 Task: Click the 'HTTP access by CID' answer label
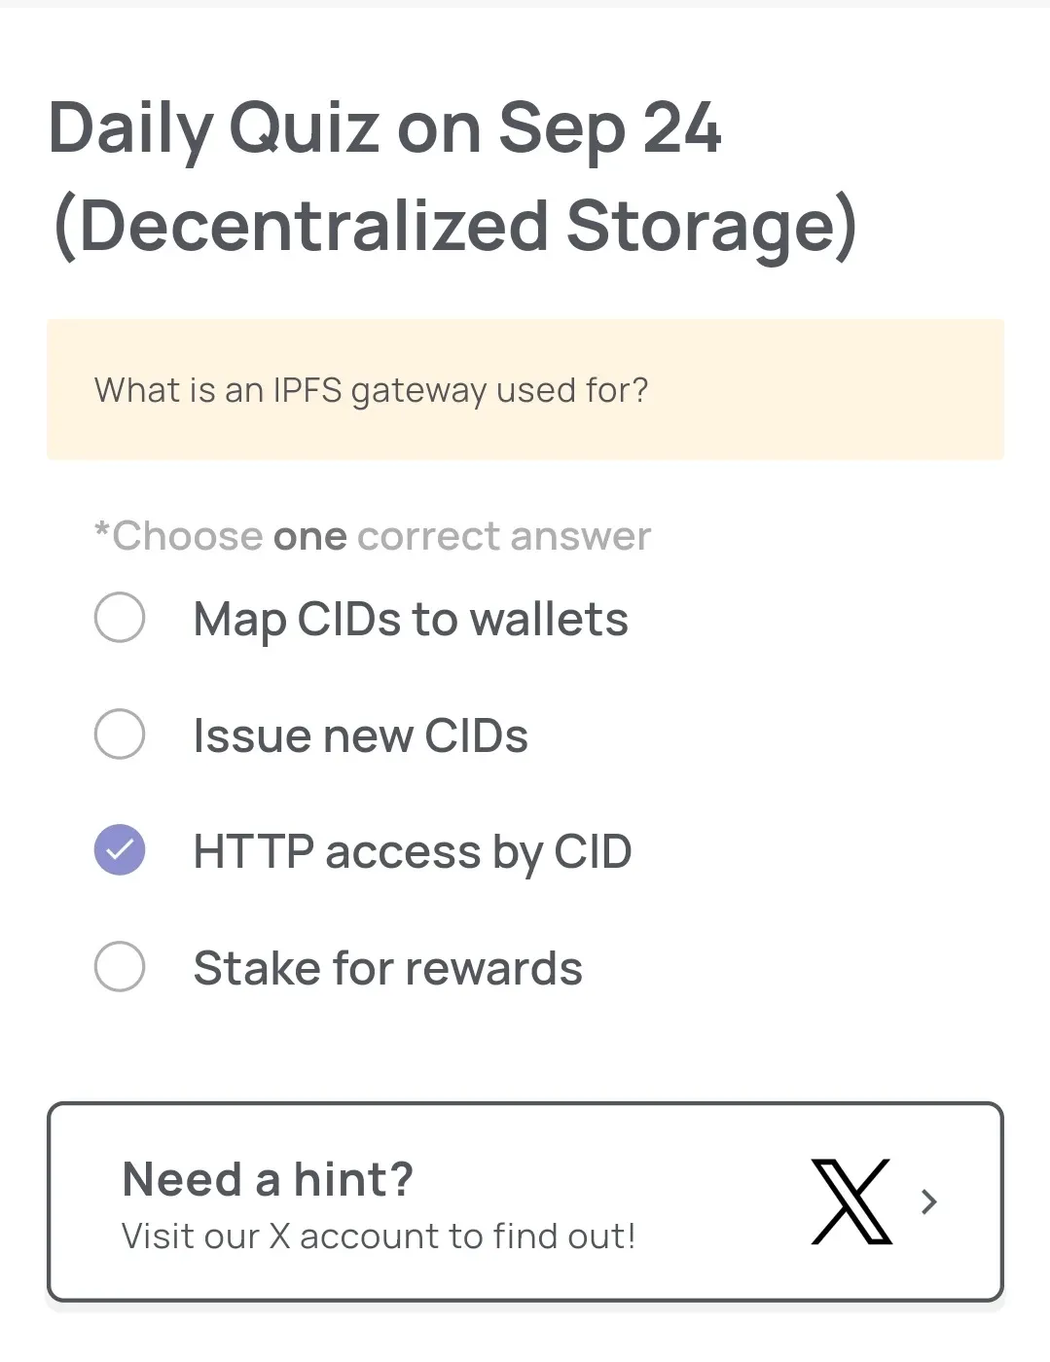[x=412, y=850]
